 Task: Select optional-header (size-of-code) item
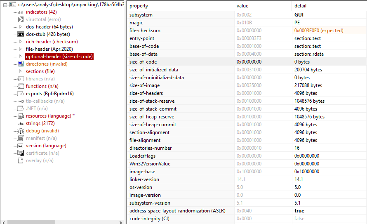click(59, 57)
